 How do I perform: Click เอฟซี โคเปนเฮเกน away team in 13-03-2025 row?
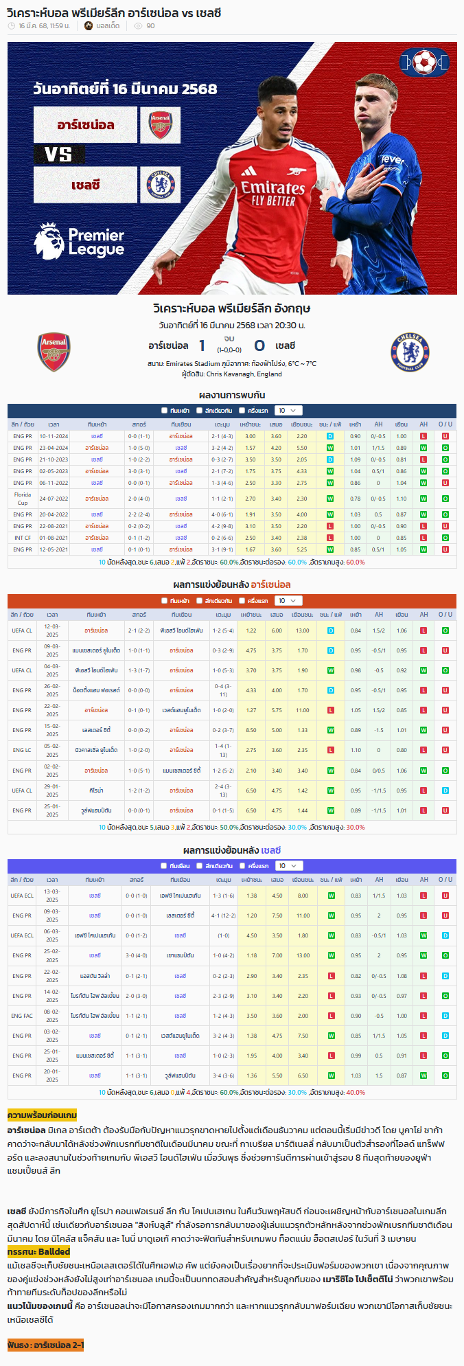(x=181, y=896)
